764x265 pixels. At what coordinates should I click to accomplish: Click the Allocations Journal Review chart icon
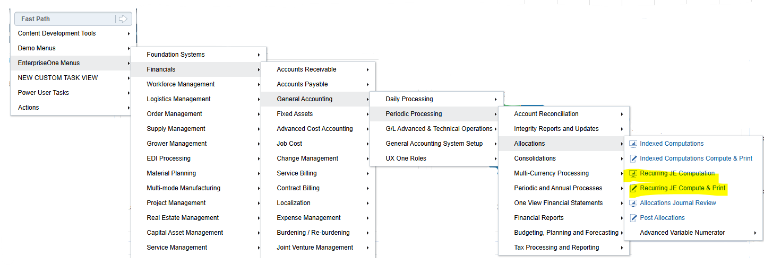point(633,203)
